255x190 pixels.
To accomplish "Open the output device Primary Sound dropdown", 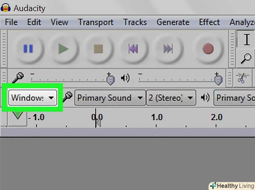I will pos(235,98).
